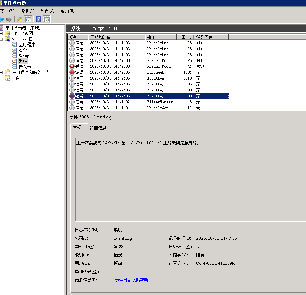View the 转发事件 log

[26, 67]
